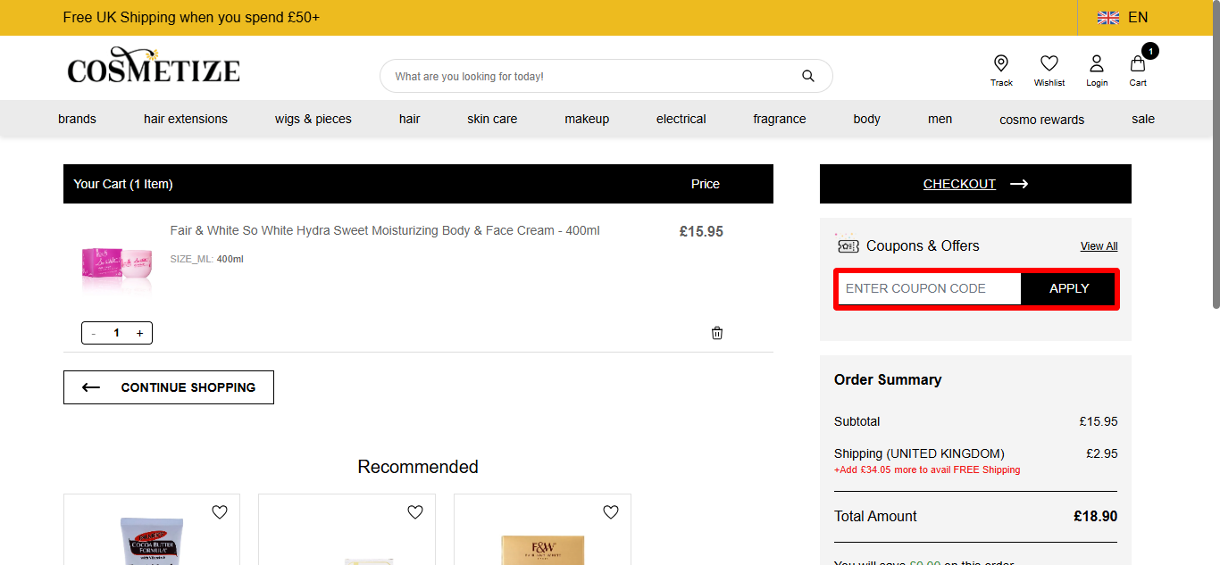The width and height of the screenshot is (1220, 565).
Task: Open the Track order icon
Action: (1001, 71)
